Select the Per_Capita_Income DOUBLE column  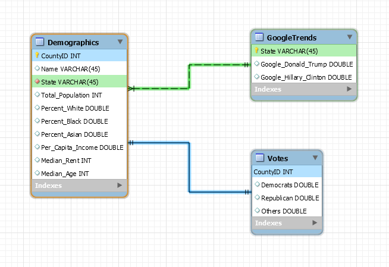[79, 147]
